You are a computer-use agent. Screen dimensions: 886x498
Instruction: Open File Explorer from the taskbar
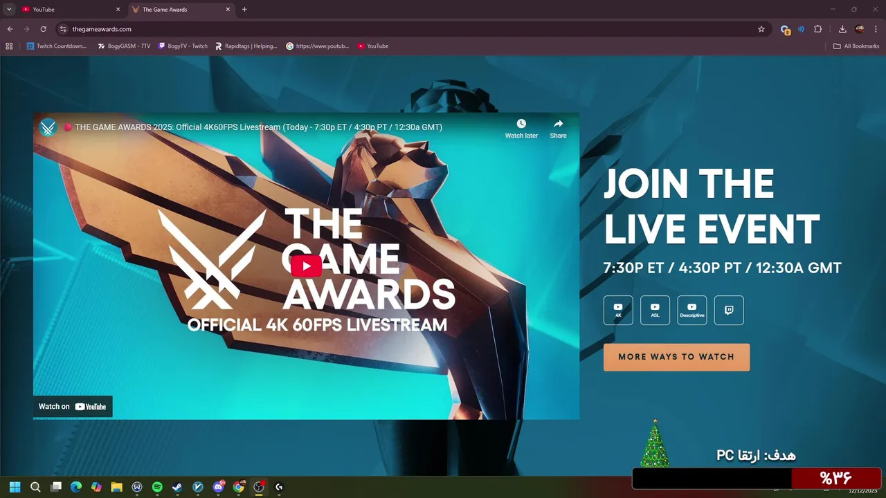click(116, 487)
